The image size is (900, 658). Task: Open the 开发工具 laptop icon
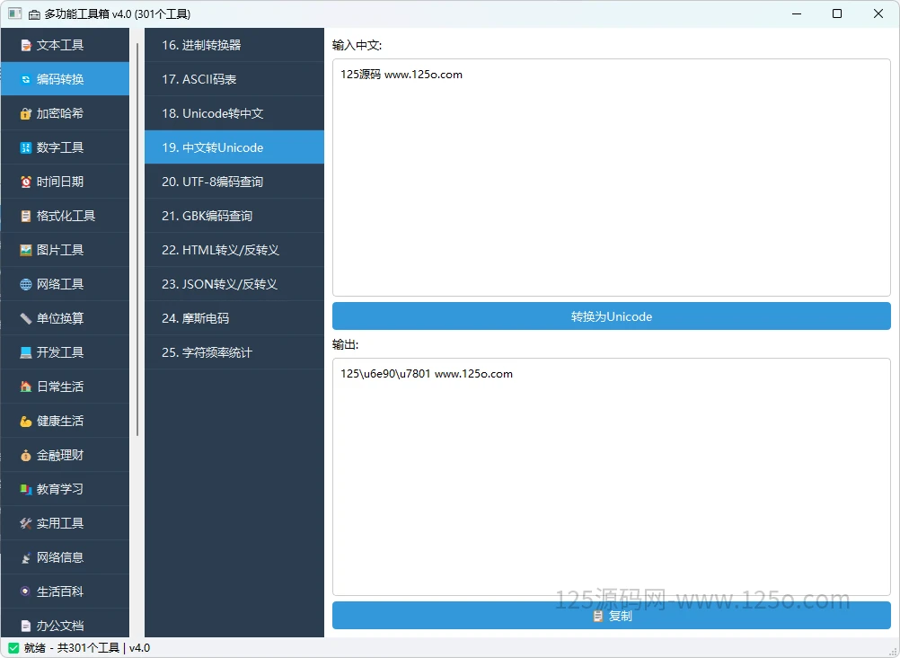point(26,352)
